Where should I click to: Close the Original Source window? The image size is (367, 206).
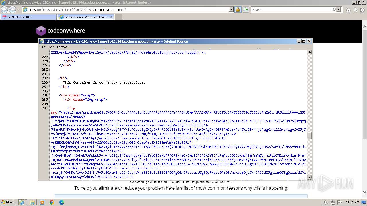coord(309,41)
